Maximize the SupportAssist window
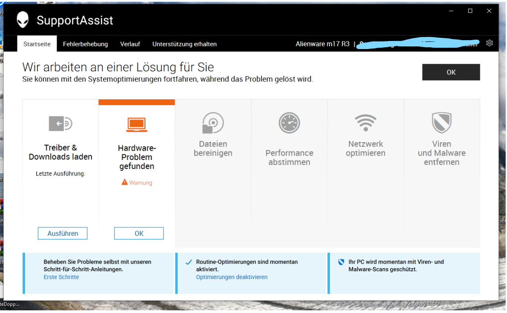This screenshot has height=313, width=507. 470,11
